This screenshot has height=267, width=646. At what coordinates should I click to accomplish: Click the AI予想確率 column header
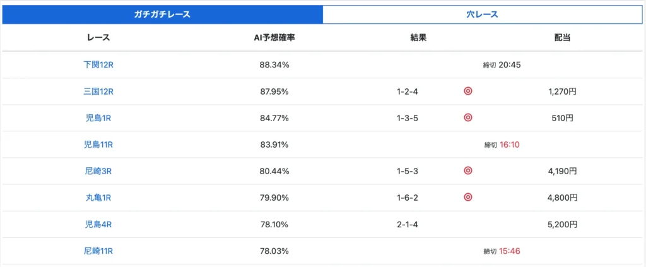tap(274, 38)
